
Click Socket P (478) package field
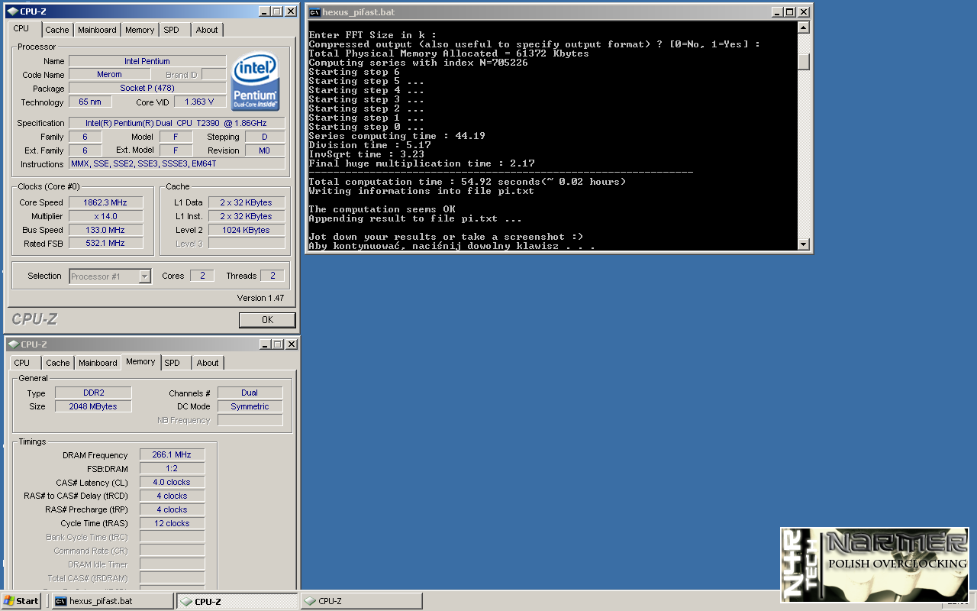[x=147, y=89]
